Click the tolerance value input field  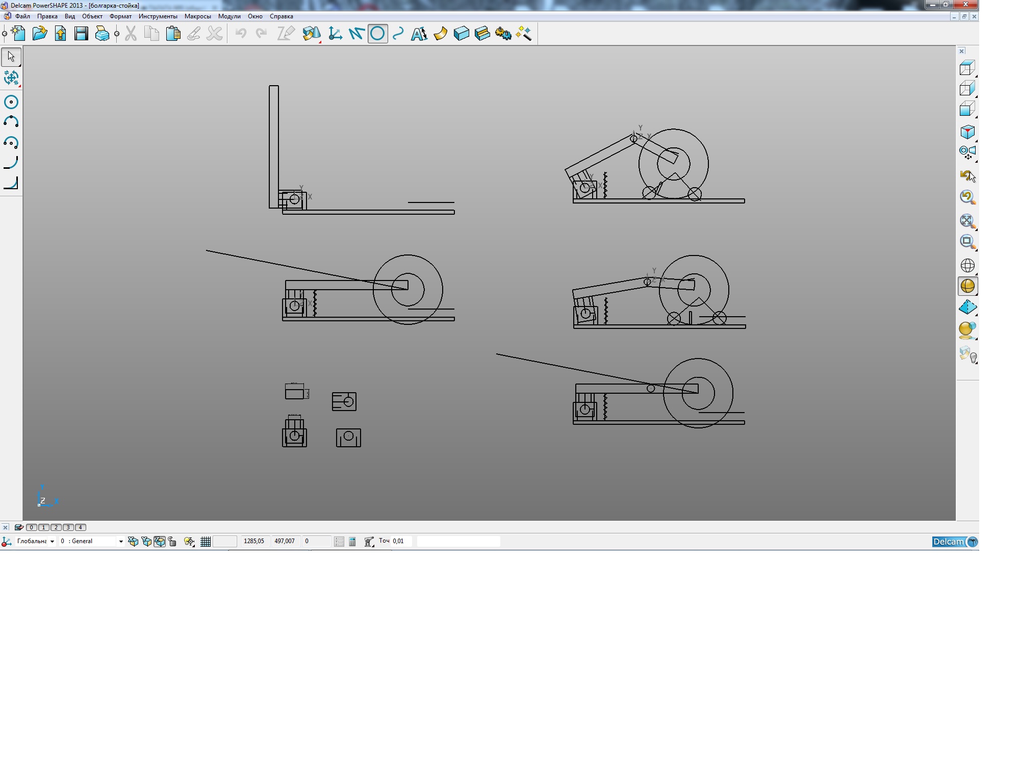(401, 541)
